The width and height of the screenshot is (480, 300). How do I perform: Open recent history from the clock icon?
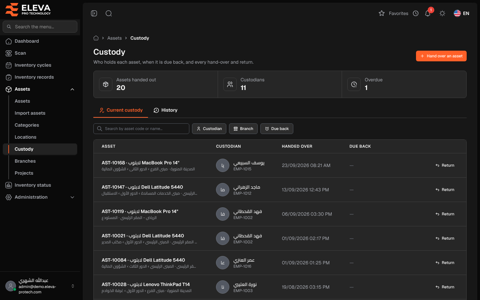tap(416, 13)
